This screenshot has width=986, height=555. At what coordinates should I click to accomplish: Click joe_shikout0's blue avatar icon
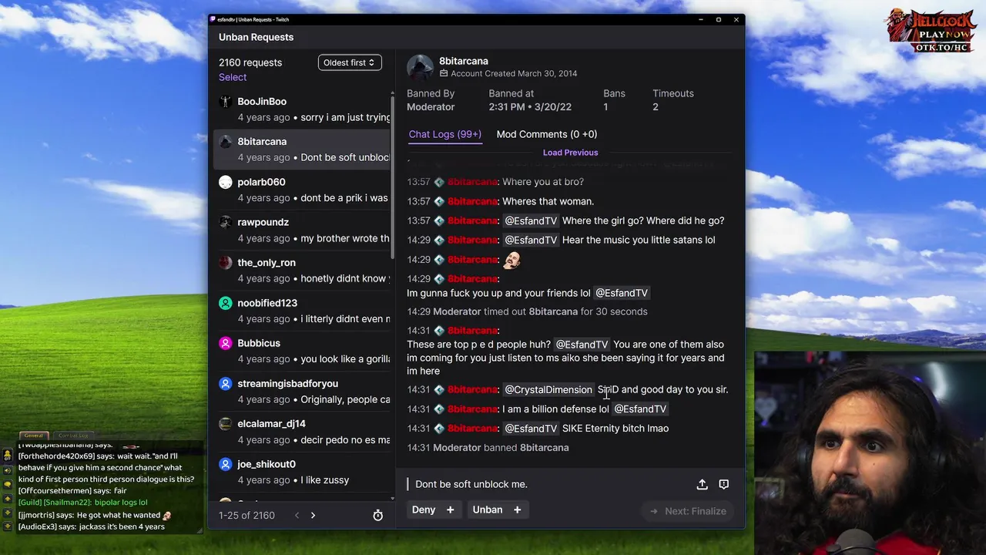225,464
